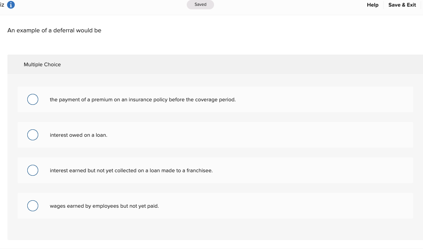Click the third answer row about franchisee interest
The width and height of the screenshot is (423, 249).
[214, 170]
